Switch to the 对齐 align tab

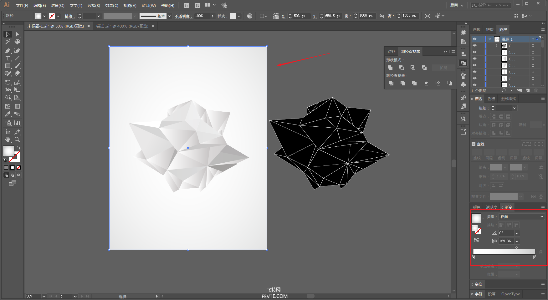point(391,52)
